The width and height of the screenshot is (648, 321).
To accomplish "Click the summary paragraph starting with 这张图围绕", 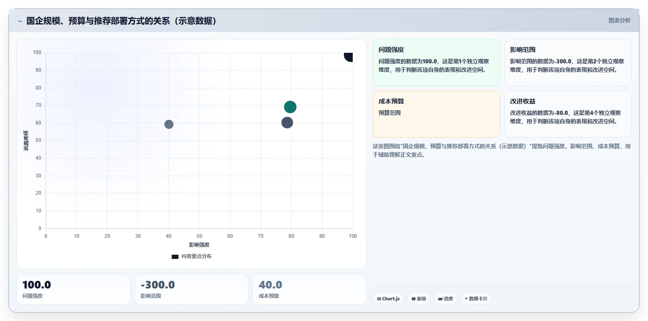I will (502, 150).
